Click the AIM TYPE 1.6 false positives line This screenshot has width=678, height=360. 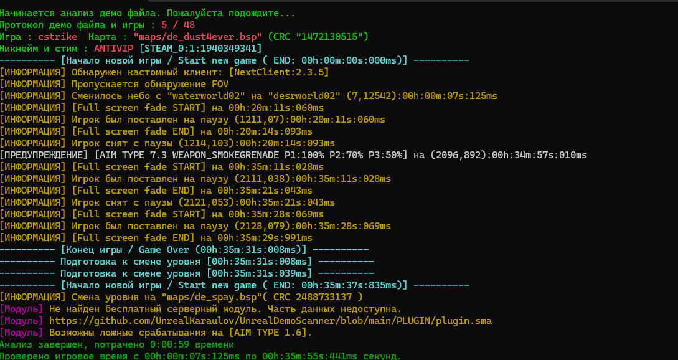pos(180,333)
